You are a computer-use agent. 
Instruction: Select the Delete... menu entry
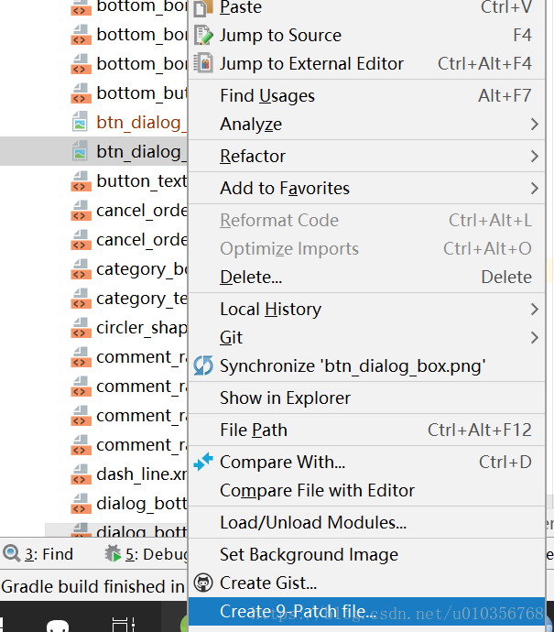click(366, 277)
